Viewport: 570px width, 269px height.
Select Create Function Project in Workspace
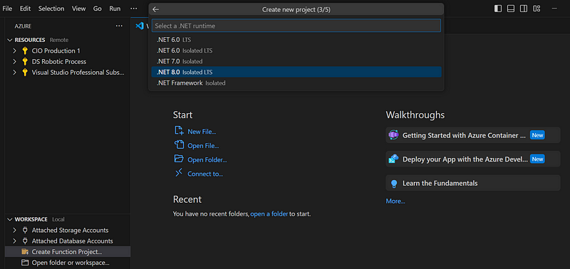coord(68,252)
